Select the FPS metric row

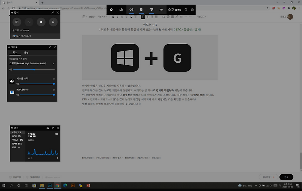18,148
